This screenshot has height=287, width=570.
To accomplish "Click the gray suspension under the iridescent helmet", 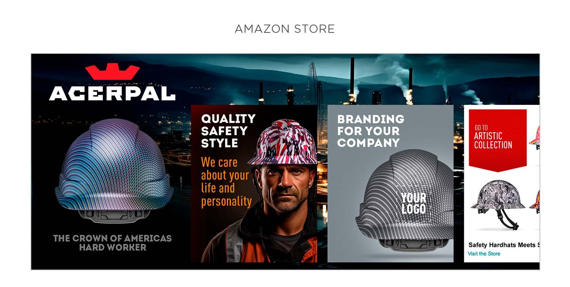I will 114,216.
